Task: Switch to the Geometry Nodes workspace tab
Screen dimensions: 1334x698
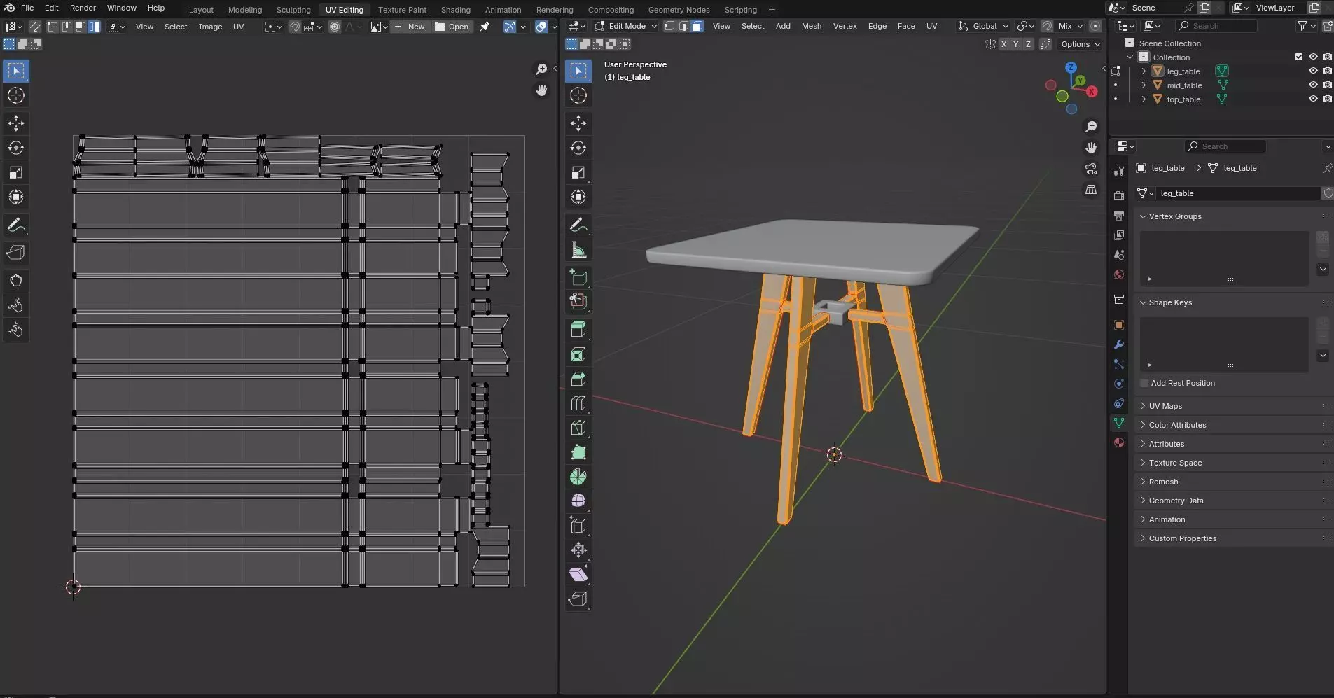Action: (679, 9)
